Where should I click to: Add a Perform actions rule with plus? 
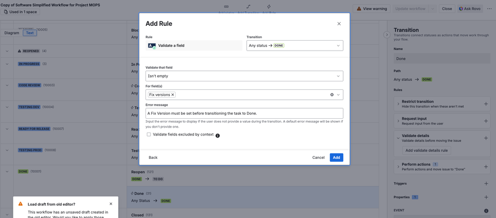(486, 167)
